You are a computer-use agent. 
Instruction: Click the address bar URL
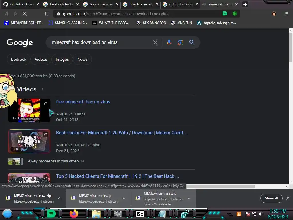click(x=116, y=14)
